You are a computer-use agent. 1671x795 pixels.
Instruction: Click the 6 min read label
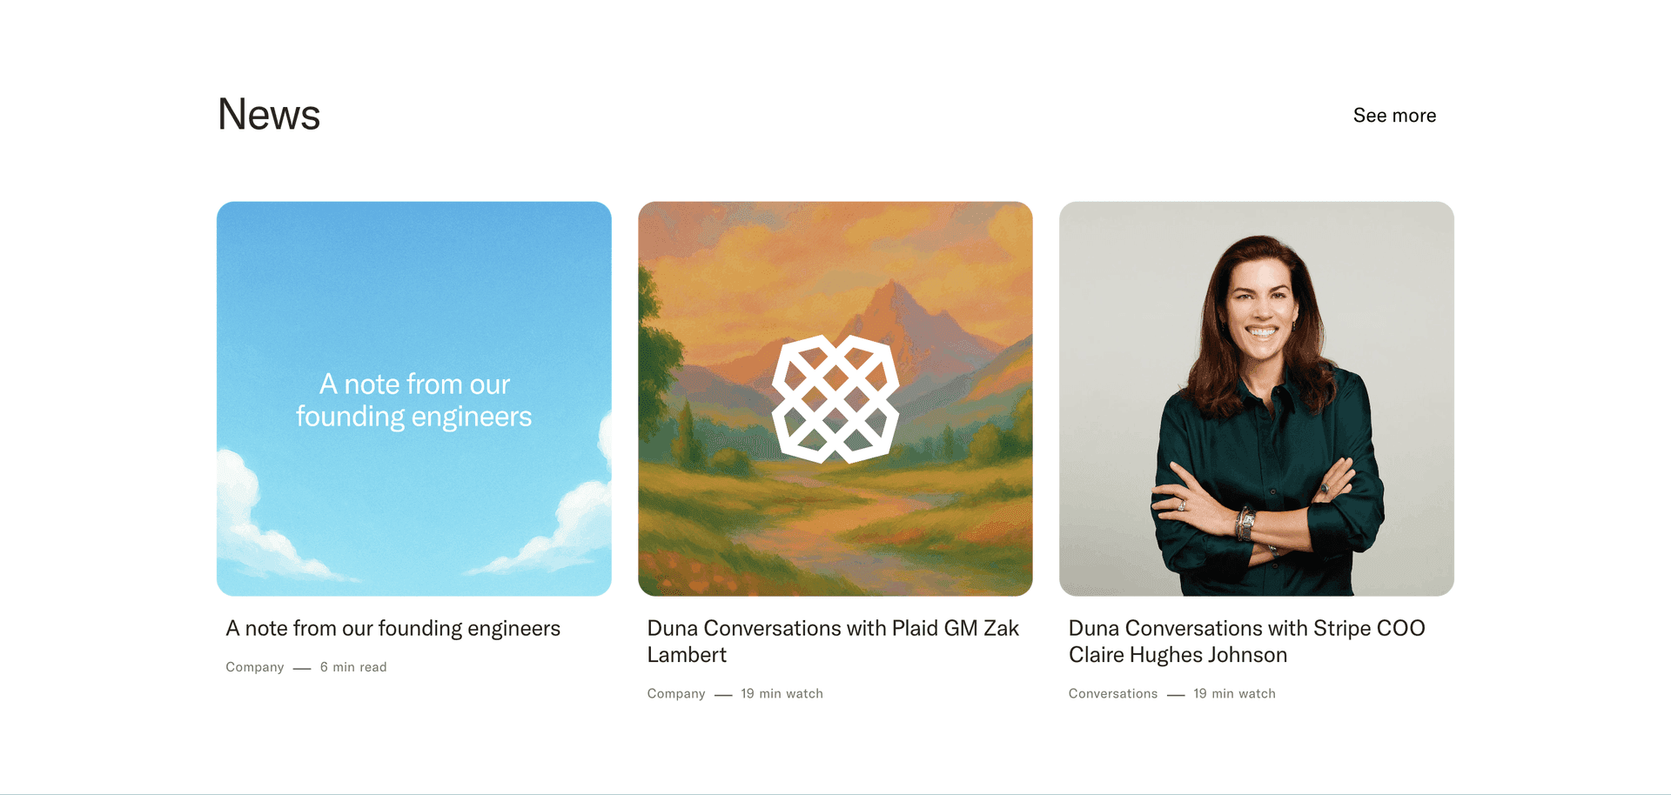coord(353,667)
